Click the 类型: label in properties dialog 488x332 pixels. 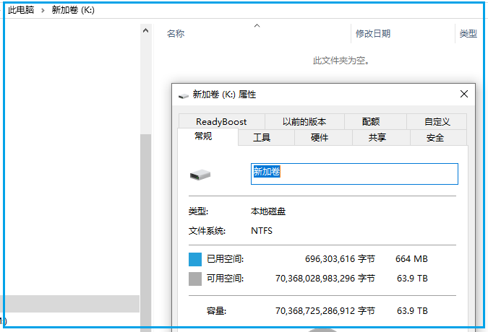point(198,211)
